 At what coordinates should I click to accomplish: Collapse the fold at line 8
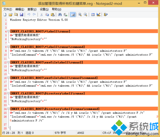pyautogui.click(x=9, y=47)
